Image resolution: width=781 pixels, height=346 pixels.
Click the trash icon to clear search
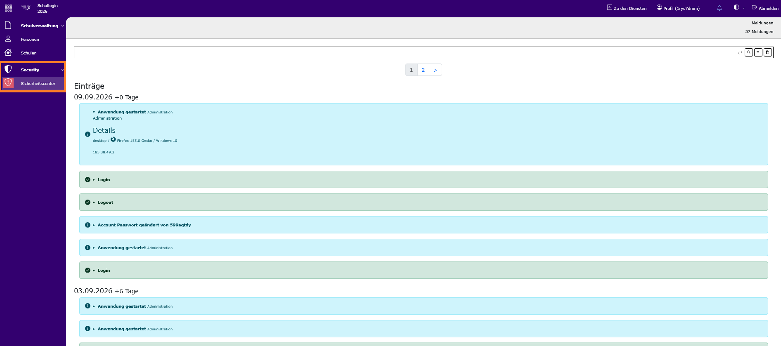[768, 52]
